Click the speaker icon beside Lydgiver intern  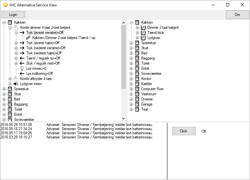pyautogui.click(x=16, y=84)
